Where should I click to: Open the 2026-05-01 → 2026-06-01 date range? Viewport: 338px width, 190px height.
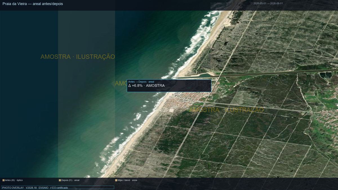pyautogui.click(x=268, y=3)
